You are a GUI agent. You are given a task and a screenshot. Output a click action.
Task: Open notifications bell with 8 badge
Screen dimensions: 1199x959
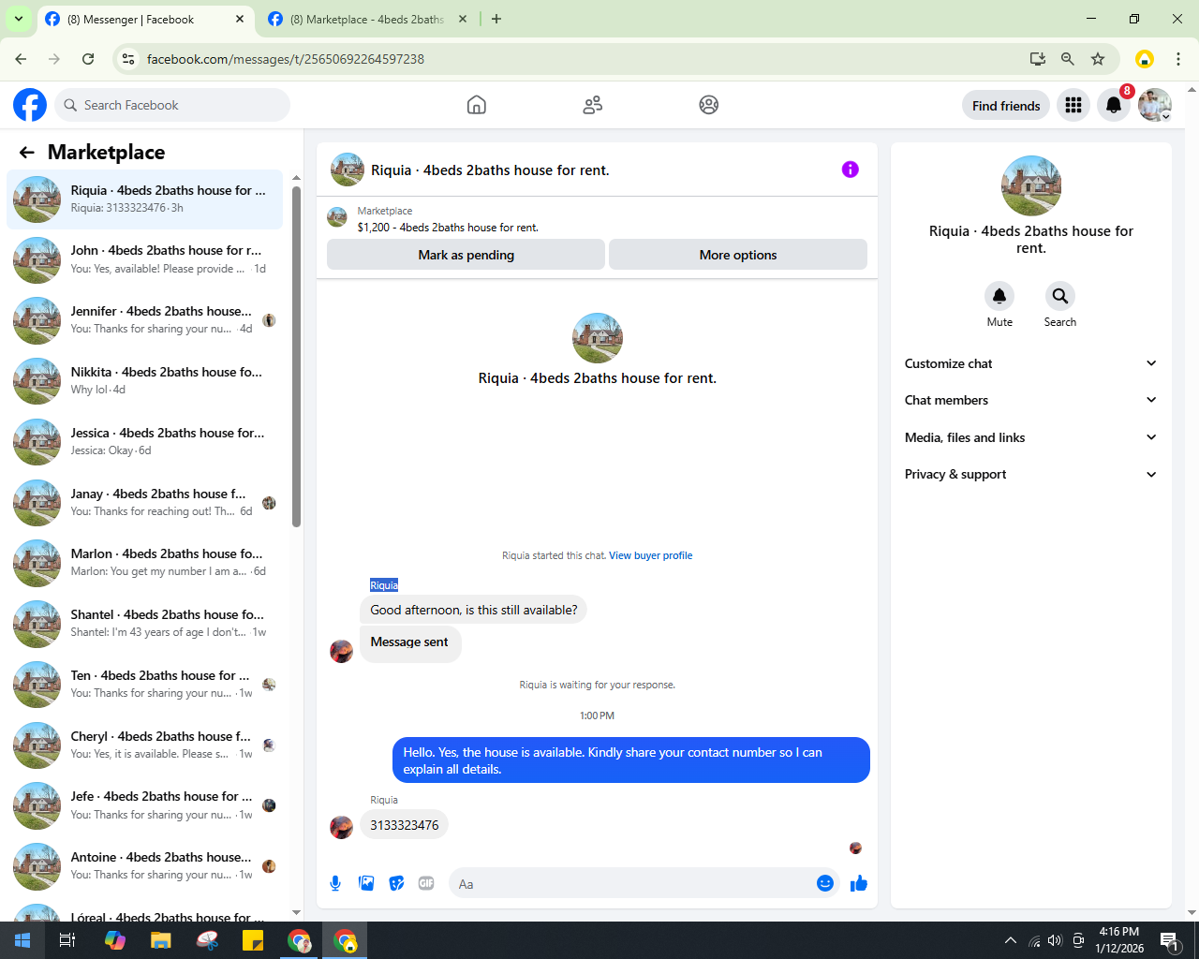pos(1114,105)
